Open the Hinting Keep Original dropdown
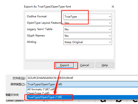This screenshot has width=138, height=104. click(x=88, y=42)
